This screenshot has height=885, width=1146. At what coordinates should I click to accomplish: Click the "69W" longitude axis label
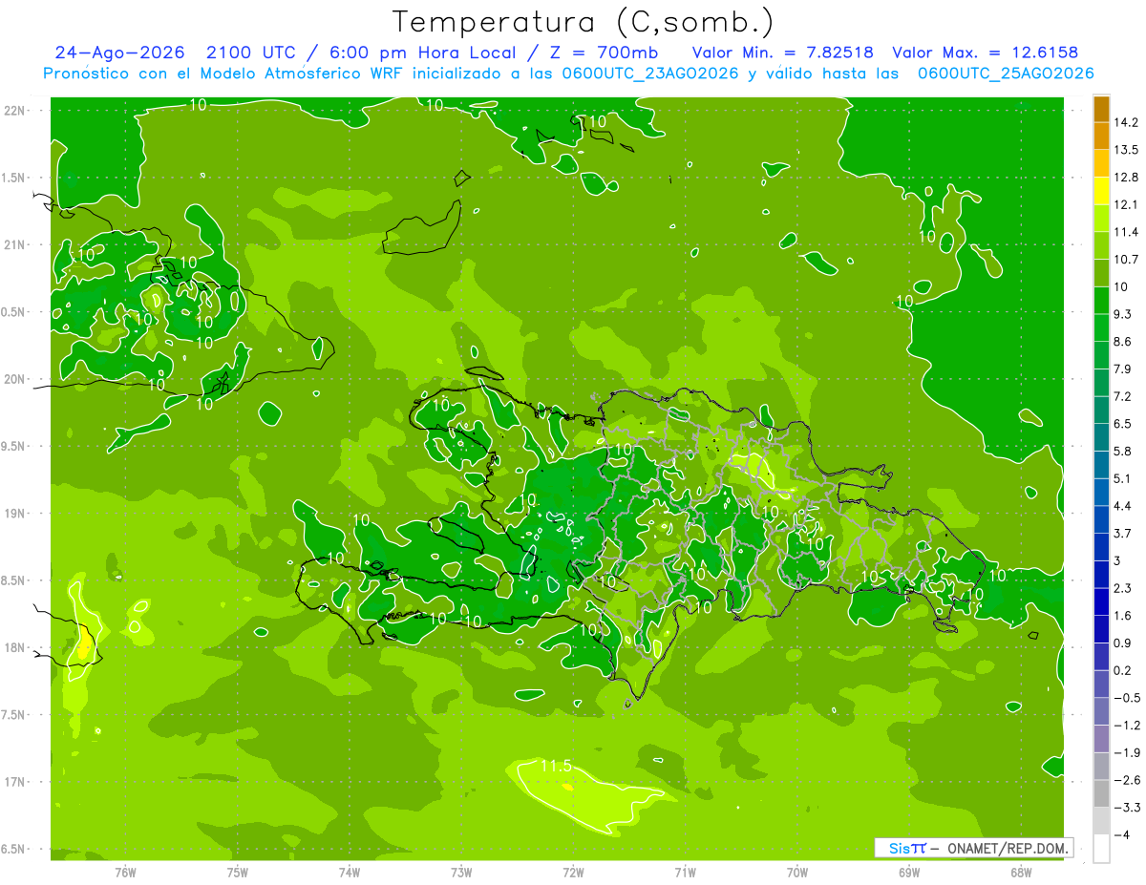[x=909, y=874]
